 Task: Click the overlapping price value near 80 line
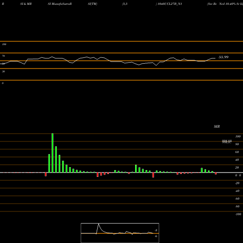coord(227,141)
